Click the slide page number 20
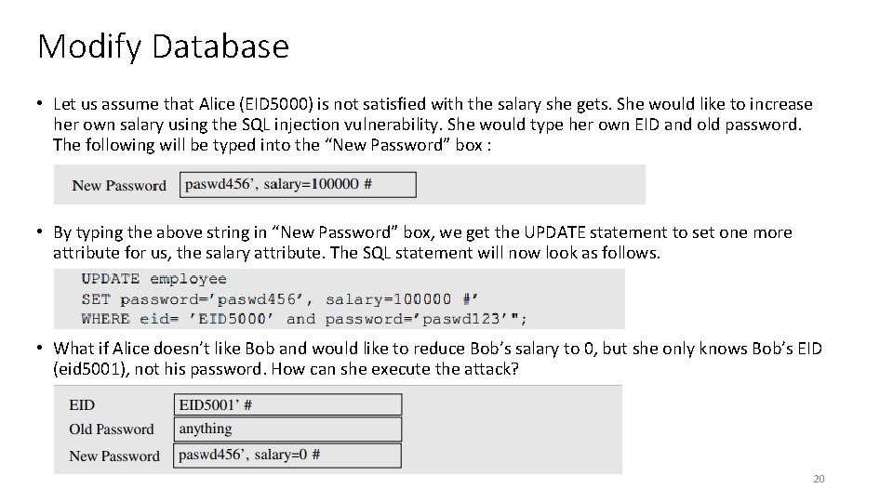This screenshot has height=502, width=893. point(819,479)
